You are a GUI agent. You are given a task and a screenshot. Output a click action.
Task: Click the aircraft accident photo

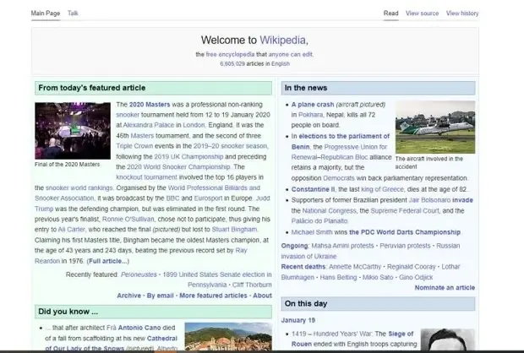point(434,128)
